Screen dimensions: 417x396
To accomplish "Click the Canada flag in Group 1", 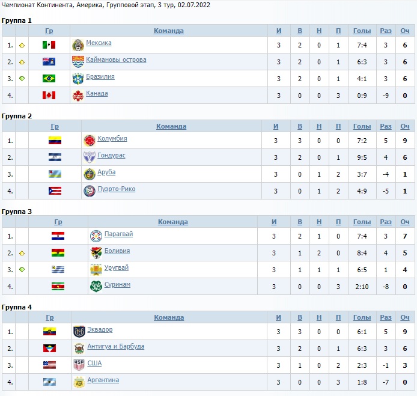I will tap(49, 95).
